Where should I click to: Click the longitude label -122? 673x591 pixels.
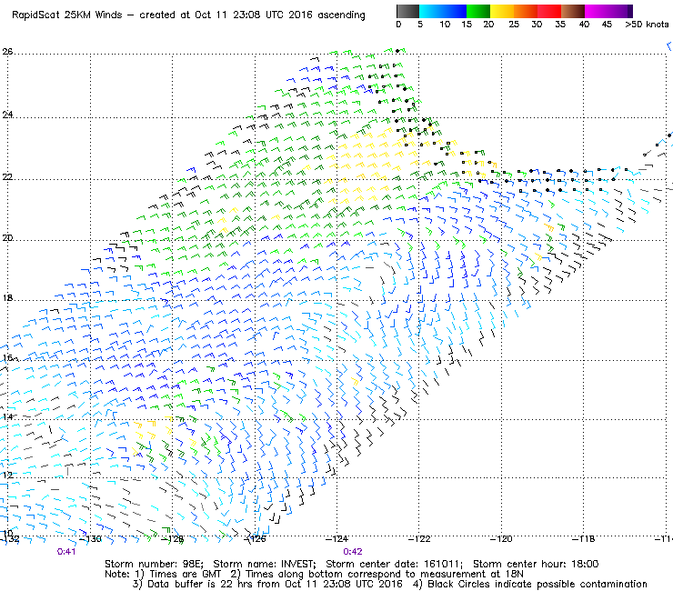[x=419, y=539]
